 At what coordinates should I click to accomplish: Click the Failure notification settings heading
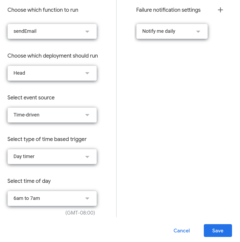[168, 10]
